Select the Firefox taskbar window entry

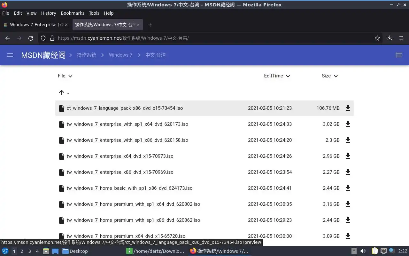click(x=219, y=251)
